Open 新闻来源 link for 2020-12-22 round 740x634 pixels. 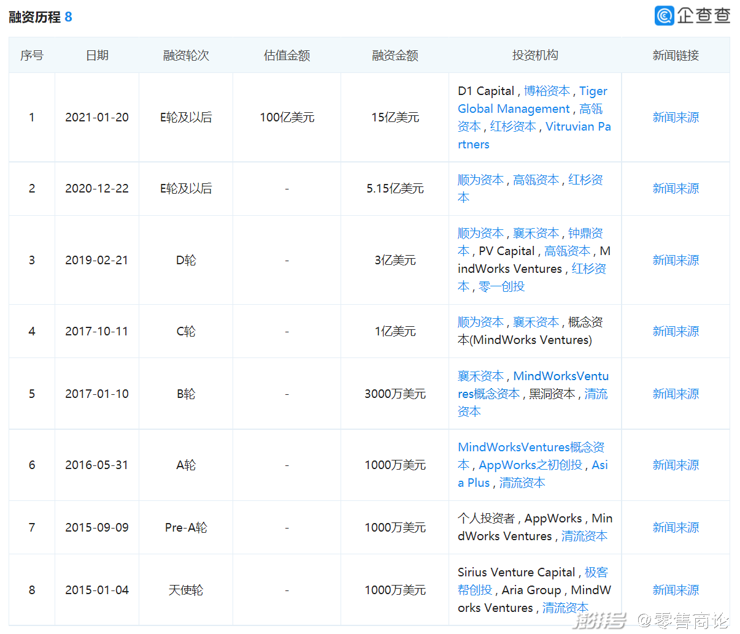point(676,188)
